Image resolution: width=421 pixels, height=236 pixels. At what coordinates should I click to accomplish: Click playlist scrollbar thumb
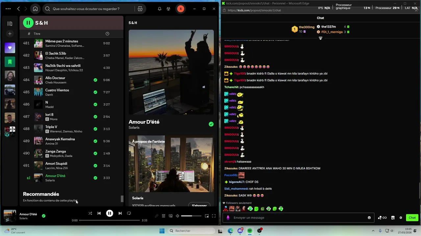point(122,199)
